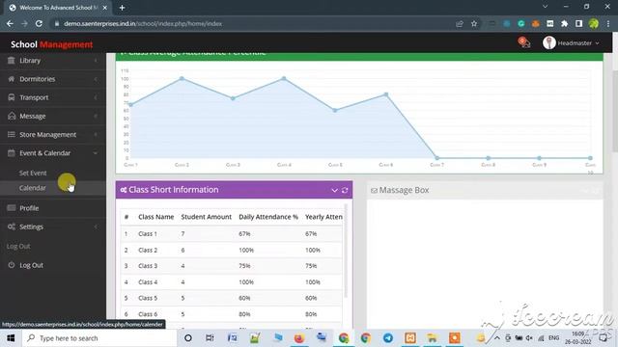The image size is (618, 347).
Task: Click the Student Amount column header
Action: 206,217
